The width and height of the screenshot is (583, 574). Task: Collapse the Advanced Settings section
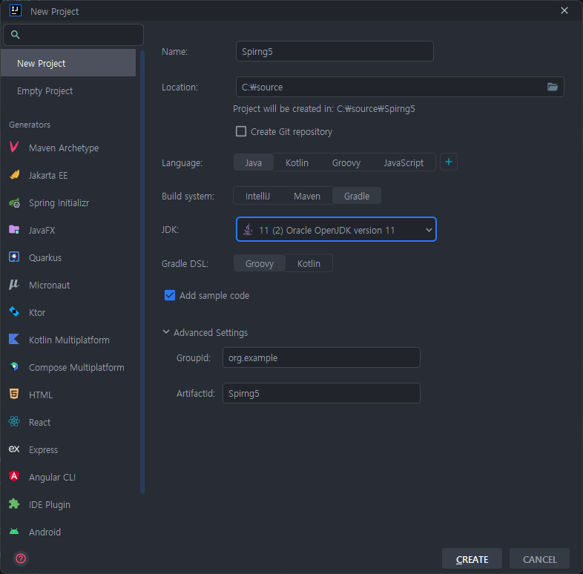click(x=166, y=332)
